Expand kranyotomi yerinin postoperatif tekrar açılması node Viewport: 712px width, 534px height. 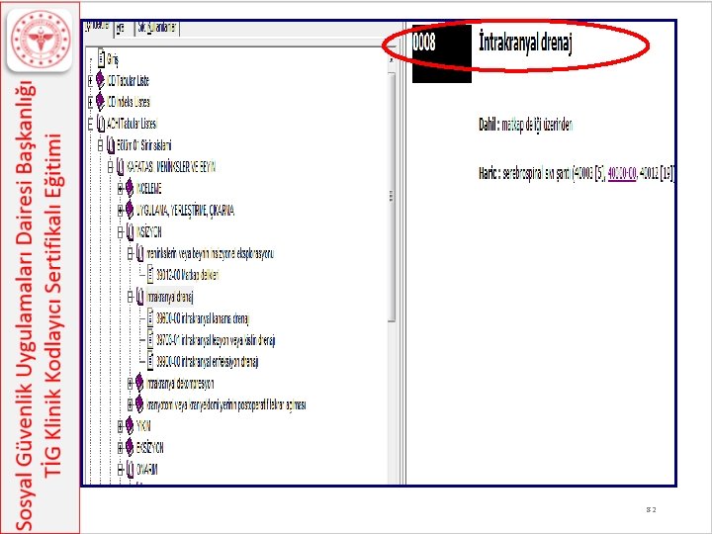click(131, 404)
